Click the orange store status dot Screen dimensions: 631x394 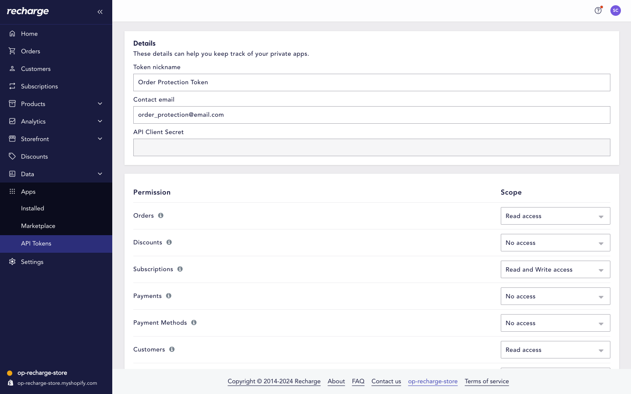tap(10, 373)
